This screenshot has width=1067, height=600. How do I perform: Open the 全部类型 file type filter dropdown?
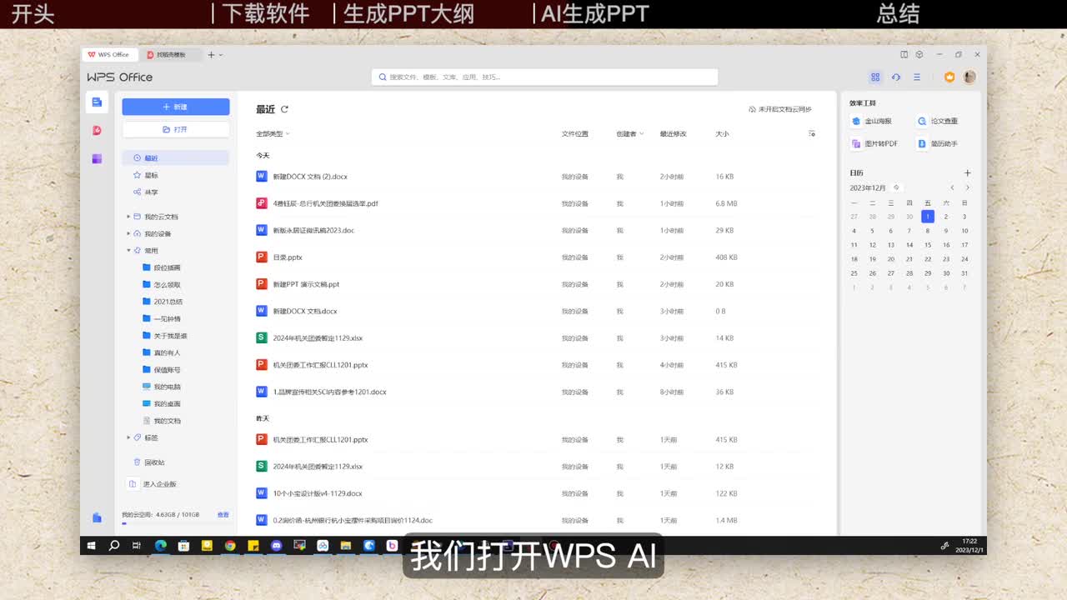pos(273,133)
